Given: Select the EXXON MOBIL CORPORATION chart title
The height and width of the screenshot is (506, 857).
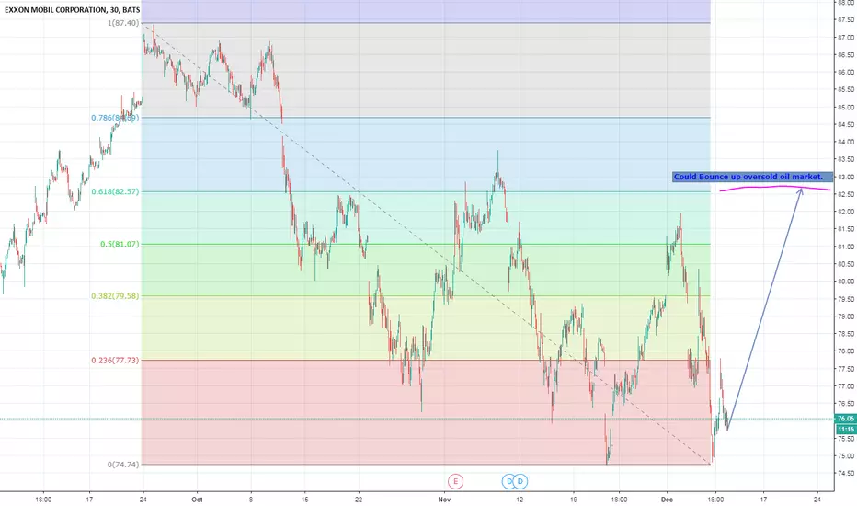Looking at the screenshot, I should 72,9.
